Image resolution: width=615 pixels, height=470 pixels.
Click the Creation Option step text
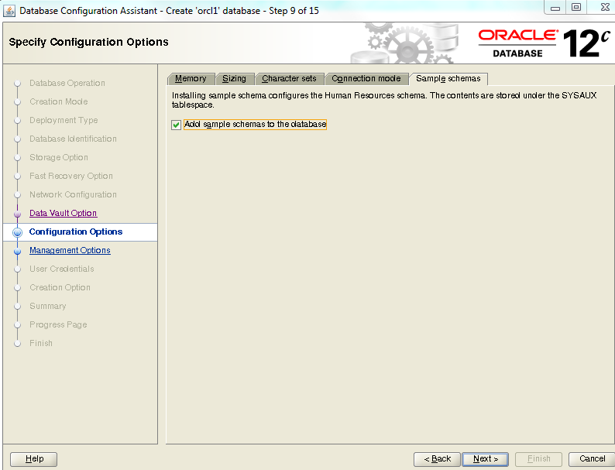[60, 287]
